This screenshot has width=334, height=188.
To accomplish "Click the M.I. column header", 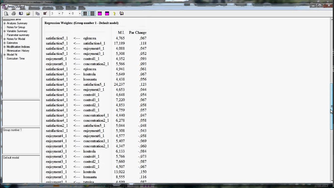I will coord(121,33).
